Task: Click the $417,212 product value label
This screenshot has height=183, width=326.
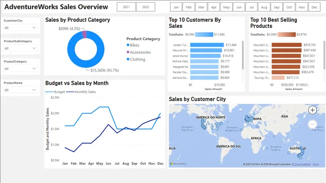Action: point(292,78)
